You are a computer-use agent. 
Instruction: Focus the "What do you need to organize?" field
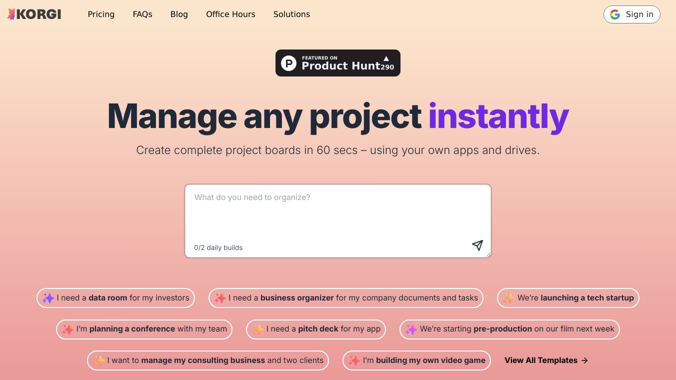(x=337, y=215)
